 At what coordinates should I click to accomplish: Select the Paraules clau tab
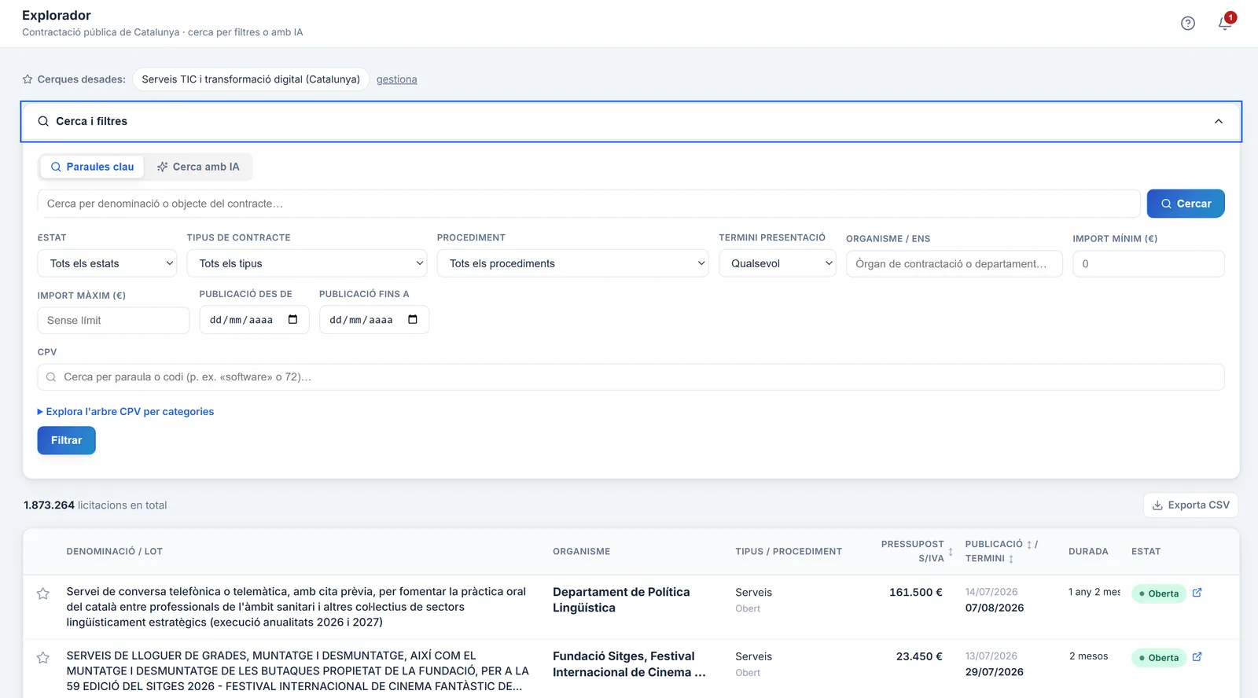pos(92,167)
